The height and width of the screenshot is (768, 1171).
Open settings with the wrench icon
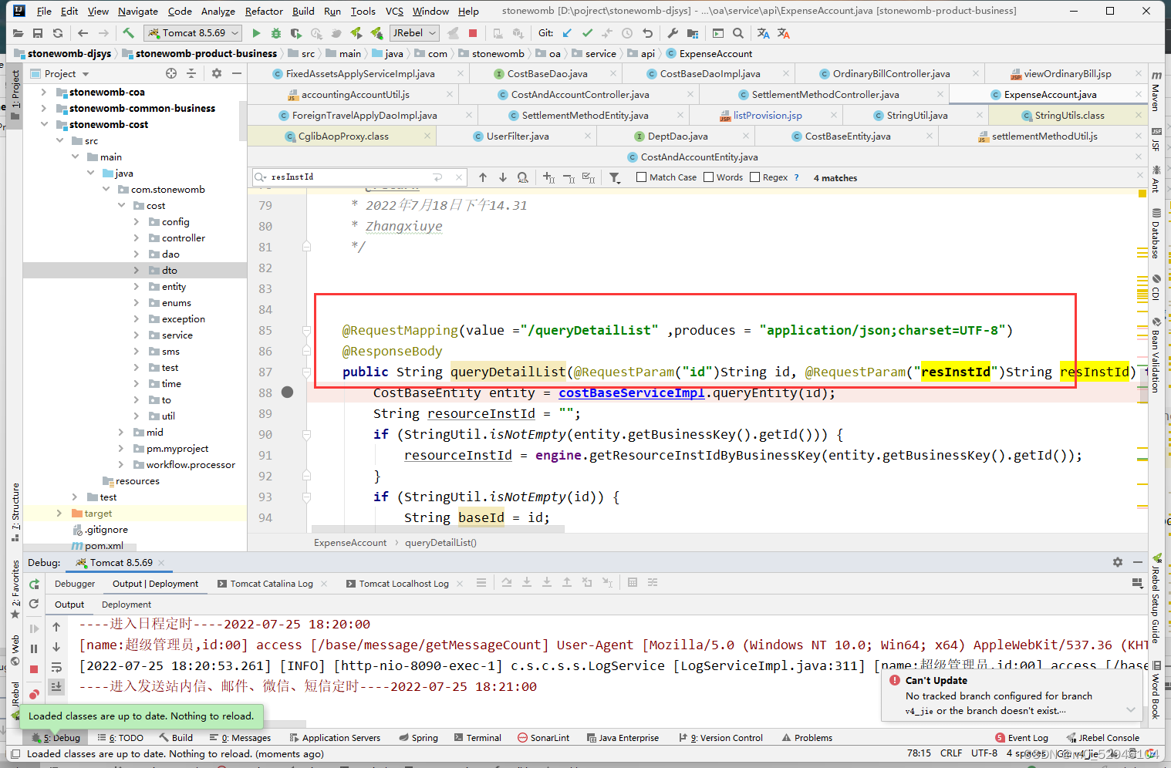(673, 33)
